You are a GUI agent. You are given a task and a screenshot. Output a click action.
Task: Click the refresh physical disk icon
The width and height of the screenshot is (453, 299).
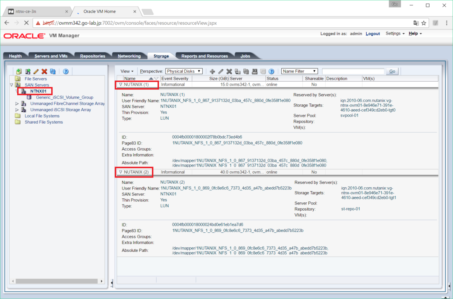coord(246,72)
